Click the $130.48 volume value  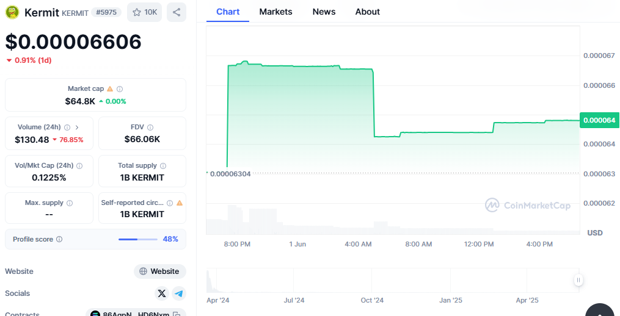pyautogui.click(x=32, y=140)
